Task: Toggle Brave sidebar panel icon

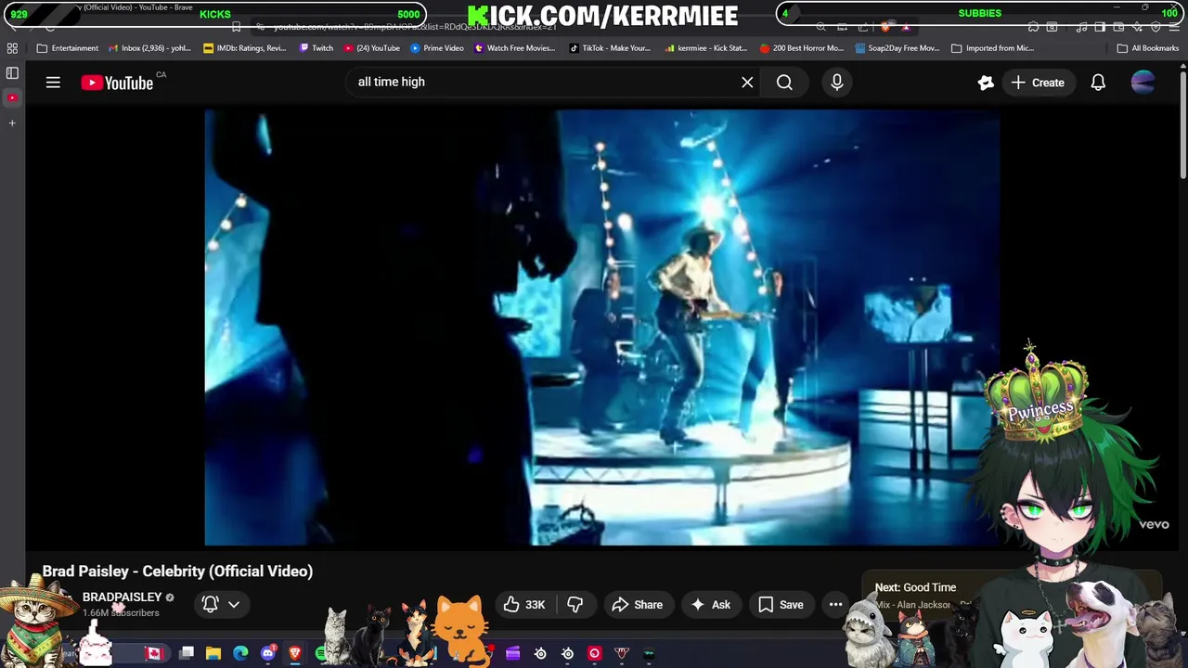Action: pyautogui.click(x=12, y=73)
